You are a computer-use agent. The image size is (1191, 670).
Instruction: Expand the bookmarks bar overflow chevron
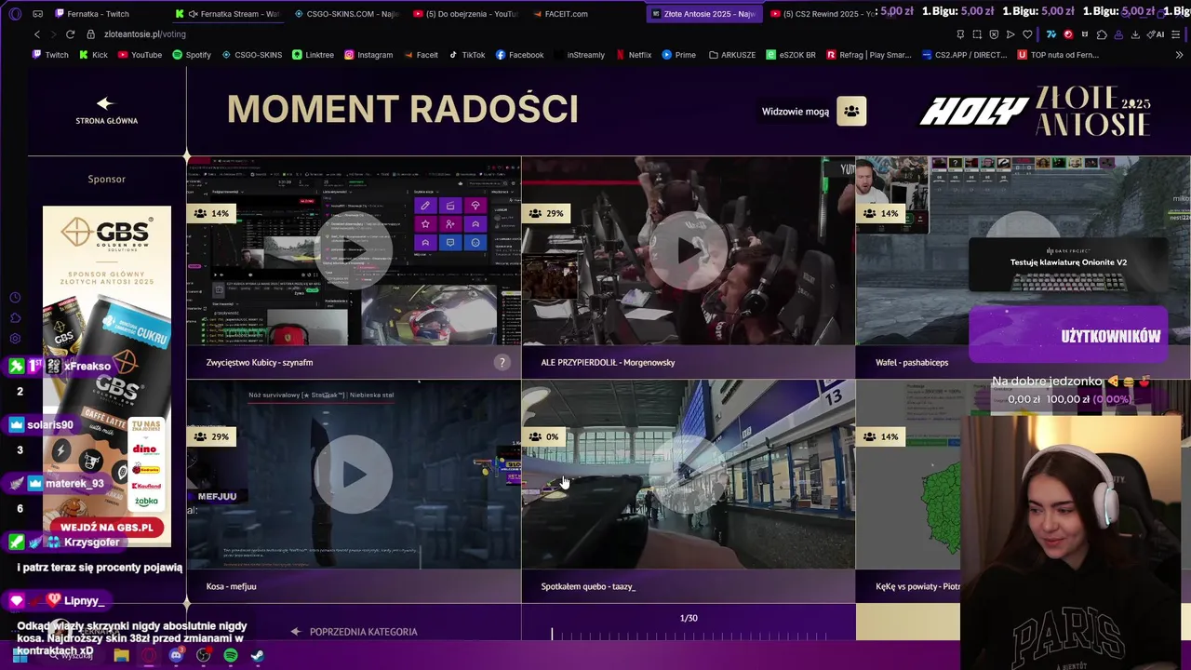pyautogui.click(x=1180, y=55)
